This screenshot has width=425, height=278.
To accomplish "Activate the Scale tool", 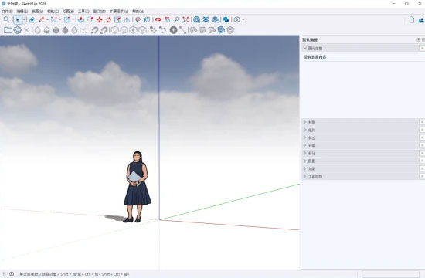I will point(117,20).
